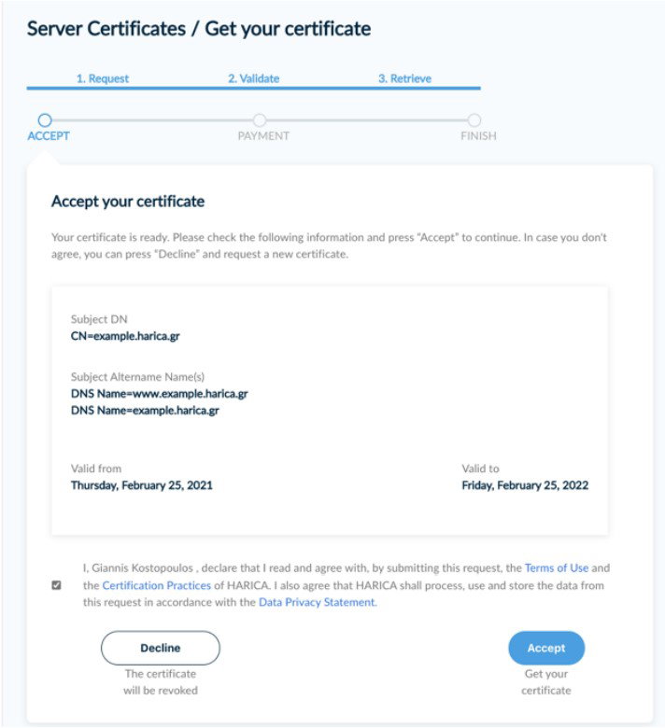Click the DNS Name=www.example.harica.gr entry

point(160,394)
